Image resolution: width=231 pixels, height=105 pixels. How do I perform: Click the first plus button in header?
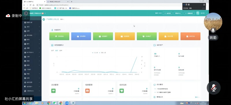click(x=167, y=13)
